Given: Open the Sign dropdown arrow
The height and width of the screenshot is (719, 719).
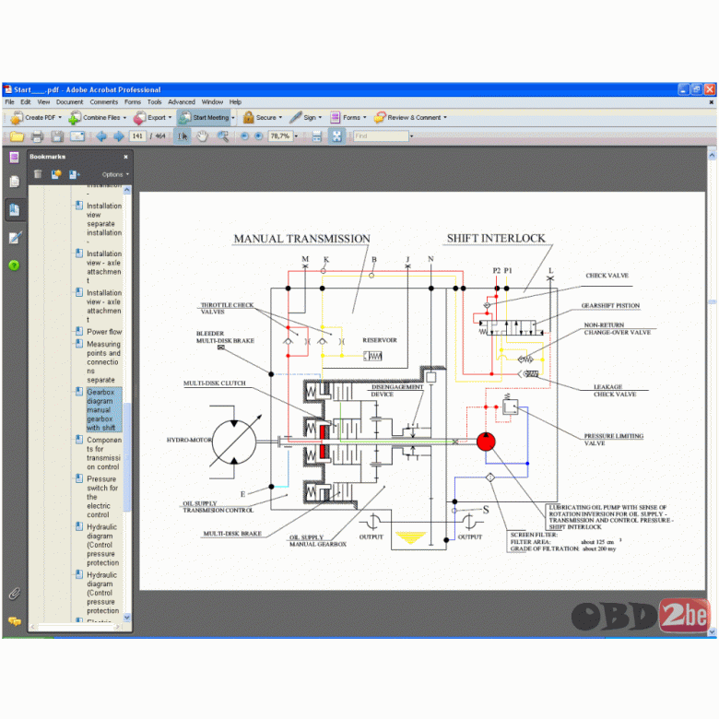Looking at the screenshot, I should coord(320,118).
